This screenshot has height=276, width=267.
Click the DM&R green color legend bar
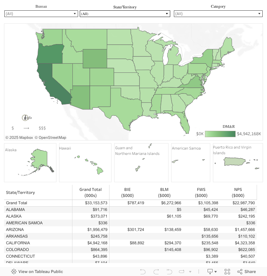(220, 134)
